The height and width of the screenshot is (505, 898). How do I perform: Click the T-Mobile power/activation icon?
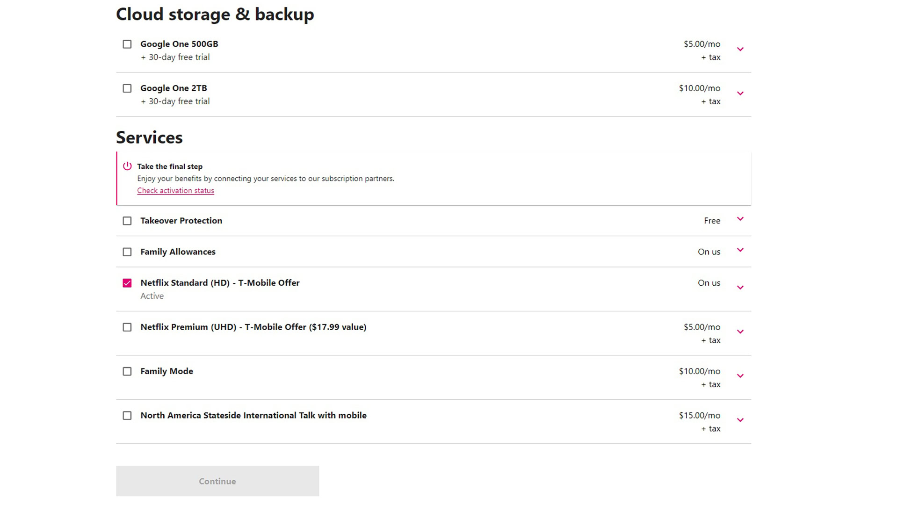[x=127, y=166]
